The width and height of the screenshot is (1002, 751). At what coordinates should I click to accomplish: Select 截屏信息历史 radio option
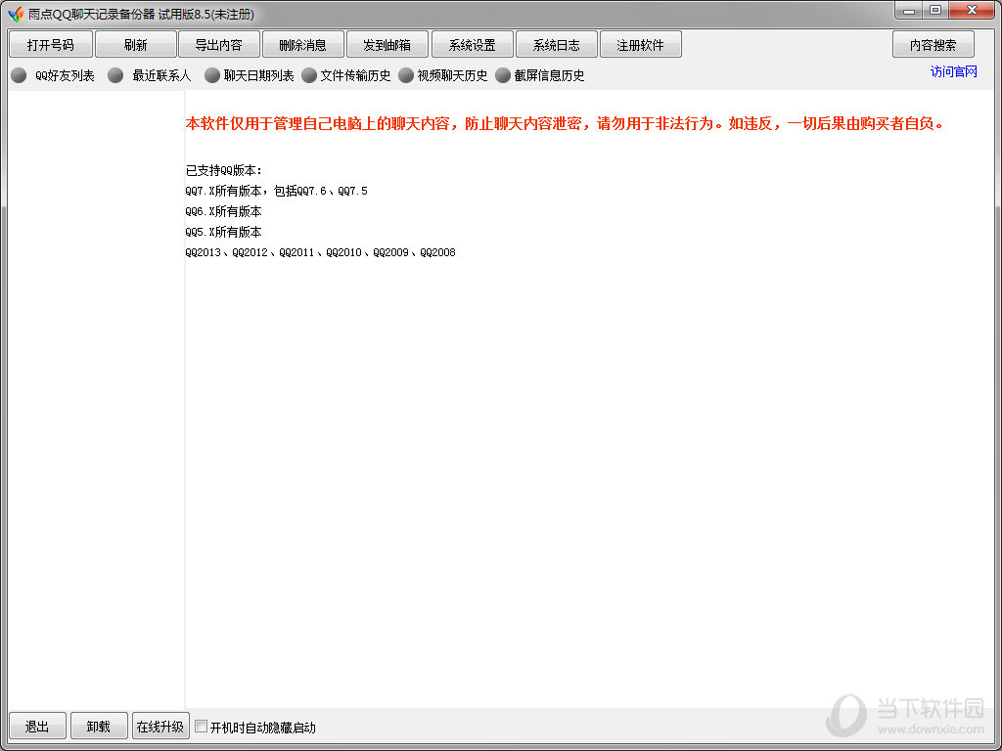(503, 76)
